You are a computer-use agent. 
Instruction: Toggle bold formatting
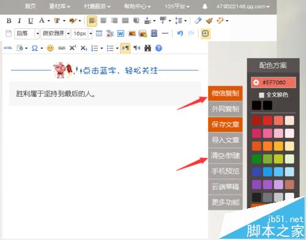point(9,21)
